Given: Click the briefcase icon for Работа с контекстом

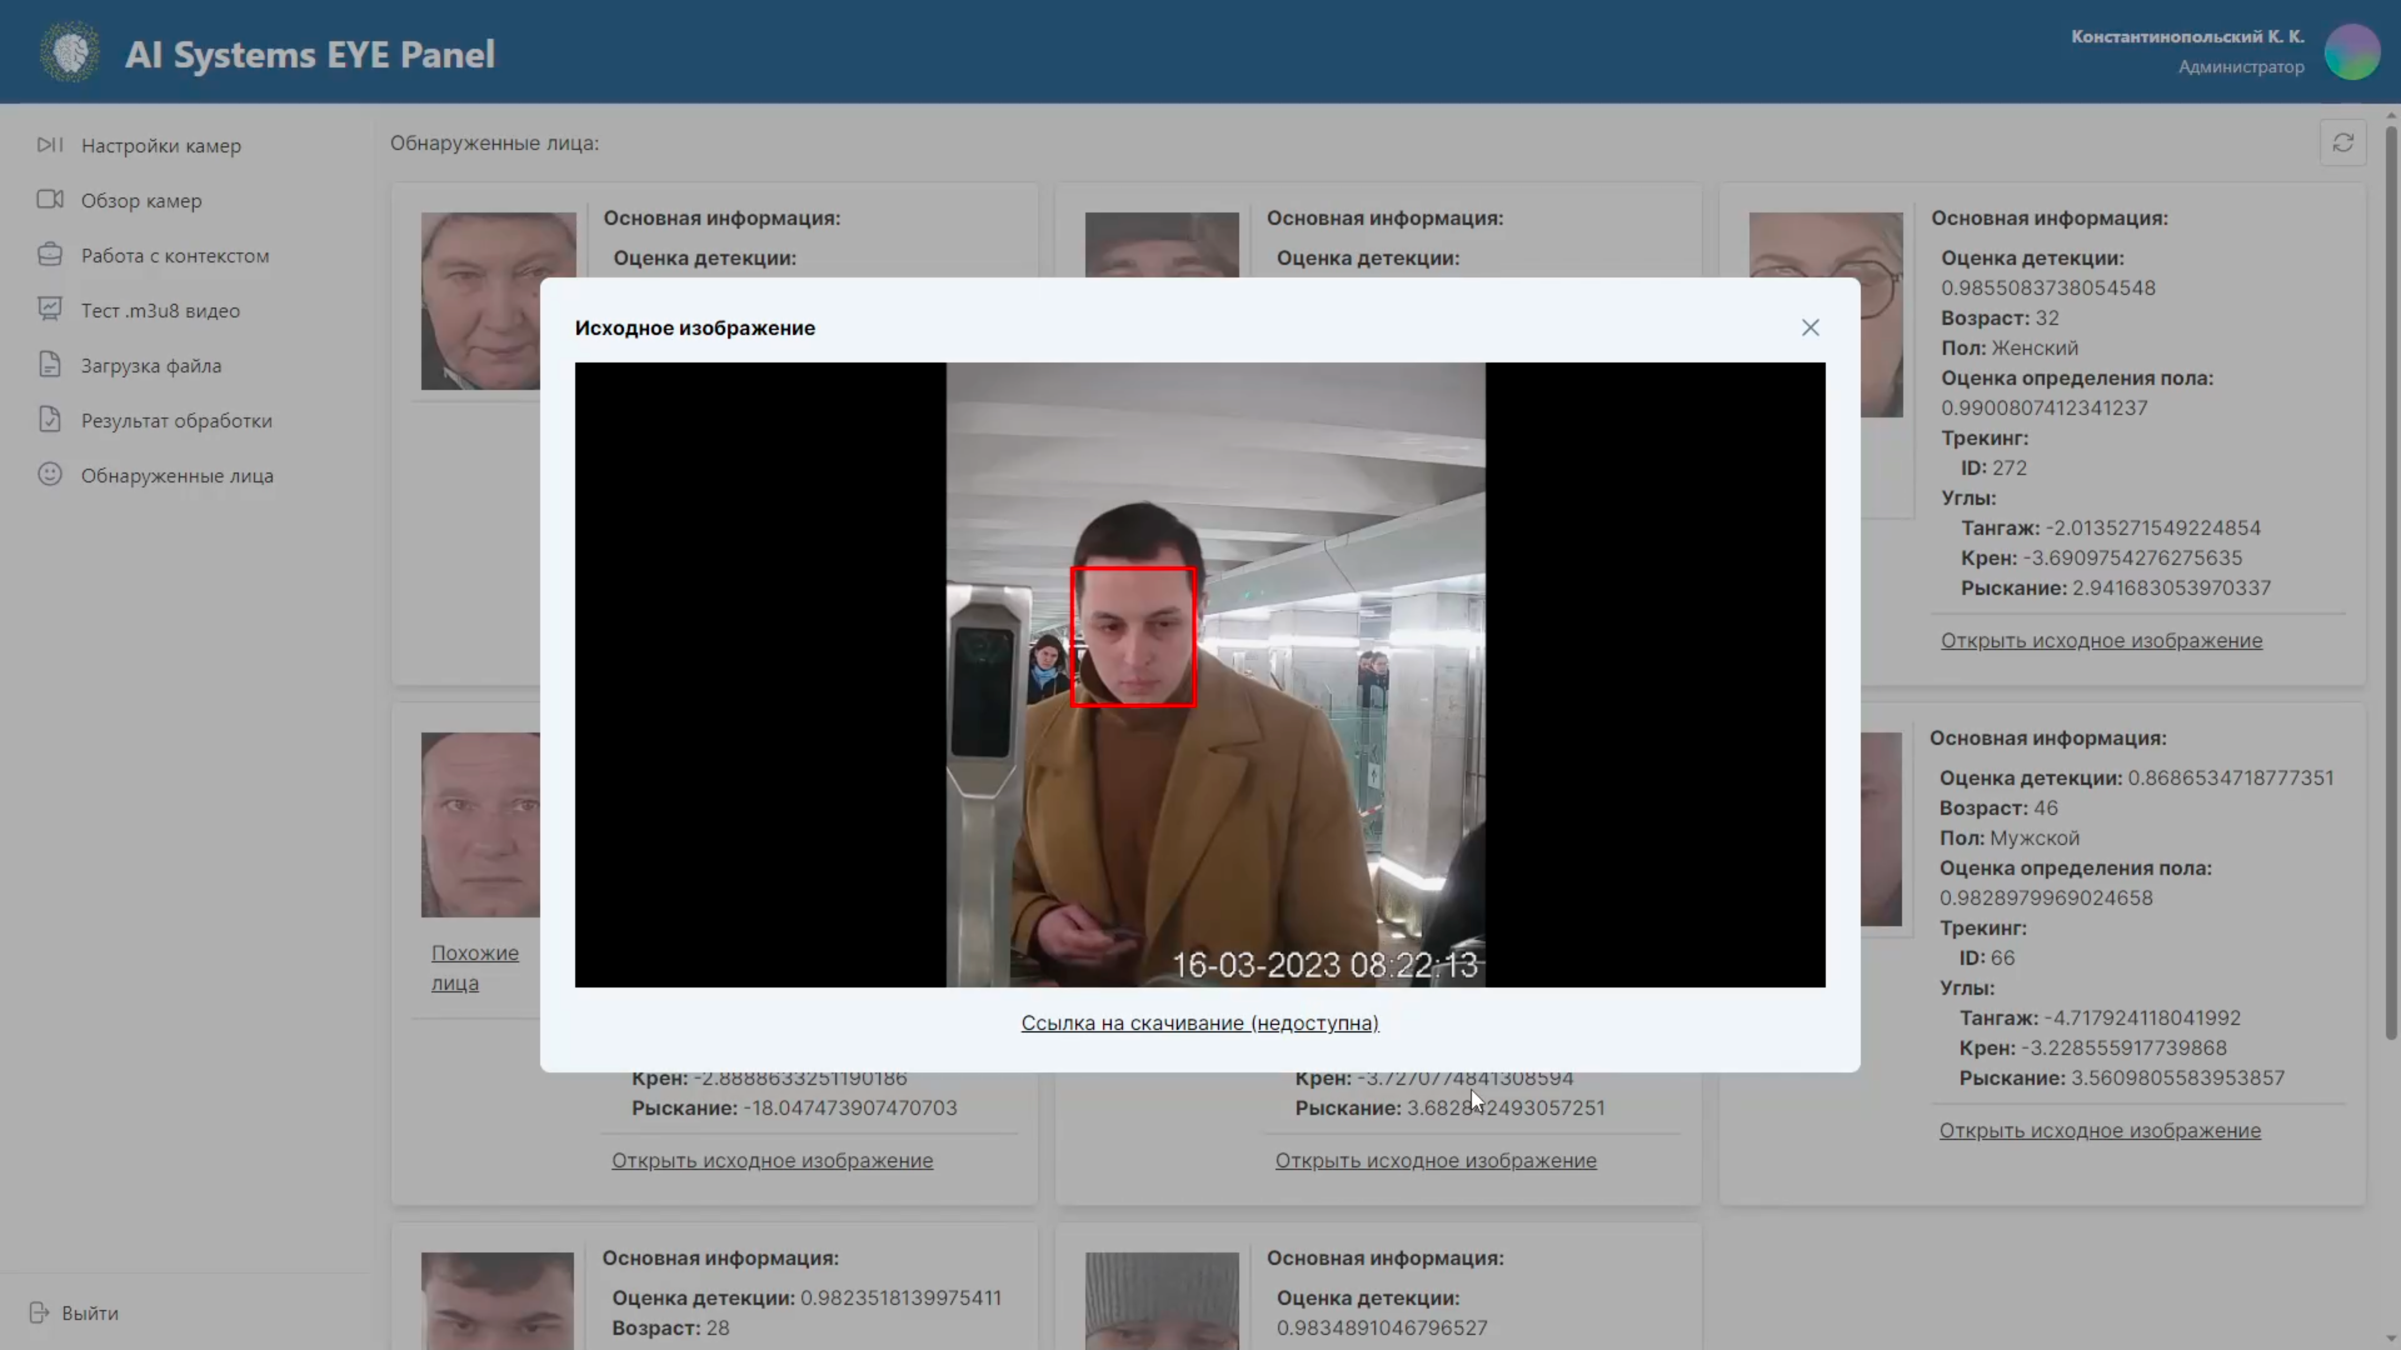Looking at the screenshot, I should coord(49,255).
